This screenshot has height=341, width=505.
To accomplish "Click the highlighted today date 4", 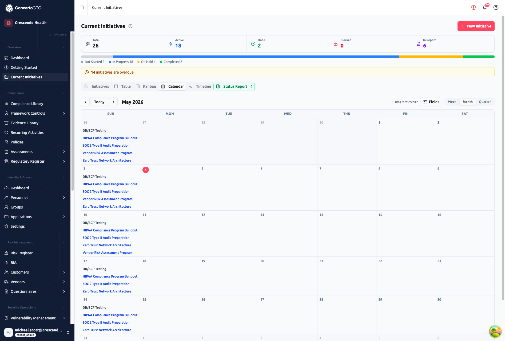I will click(146, 170).
